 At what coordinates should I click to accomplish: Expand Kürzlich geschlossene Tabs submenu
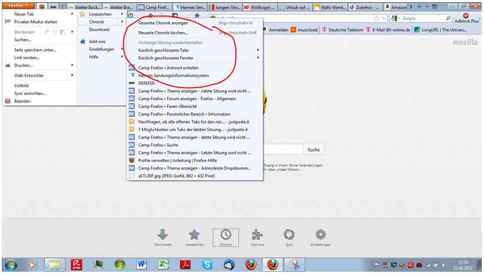195,50
